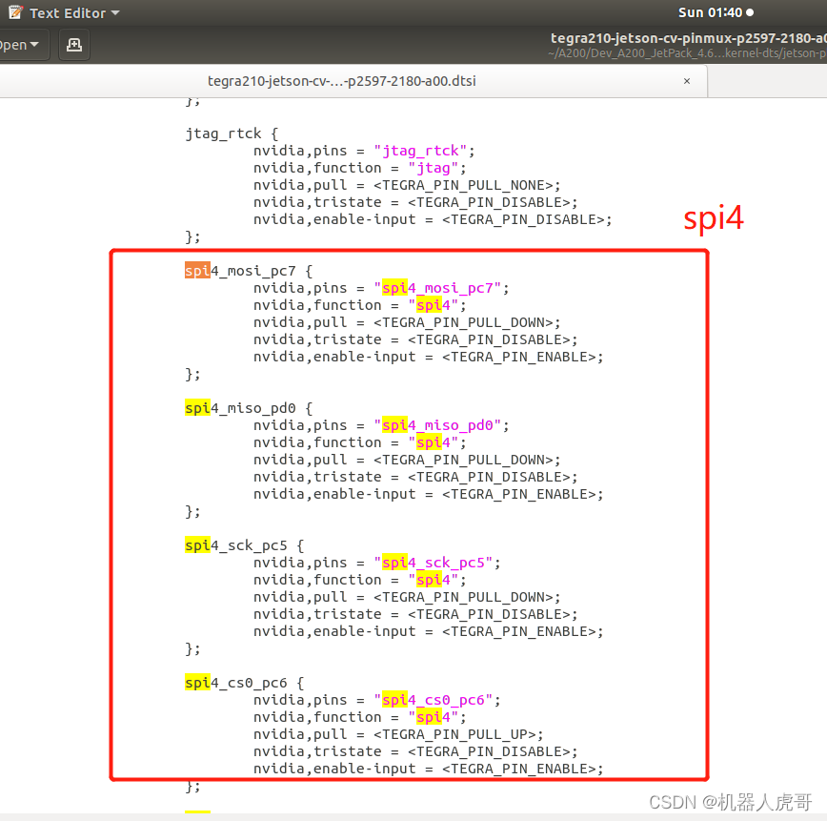Click the Text Editor app icon
Image resolution: width=827 pixels, height=821 pixels.
(x=16, y=12)
